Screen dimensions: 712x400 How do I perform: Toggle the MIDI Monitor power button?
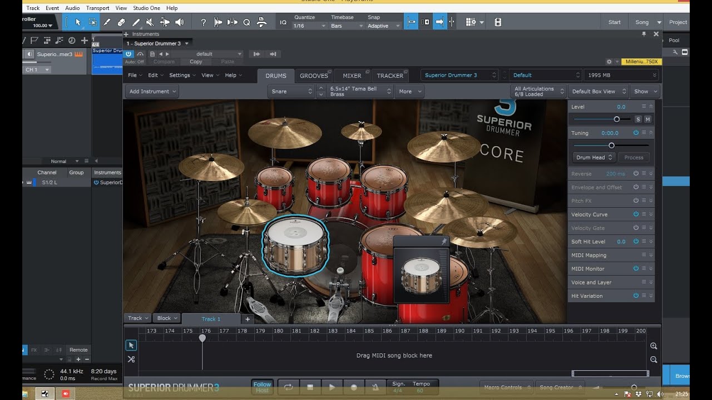pos(636,268)
